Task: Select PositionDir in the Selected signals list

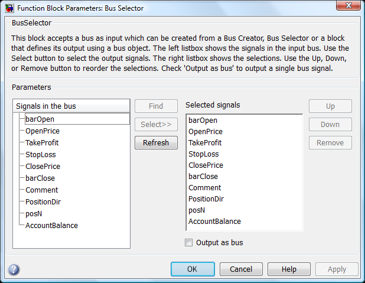Action: point(206,199)
